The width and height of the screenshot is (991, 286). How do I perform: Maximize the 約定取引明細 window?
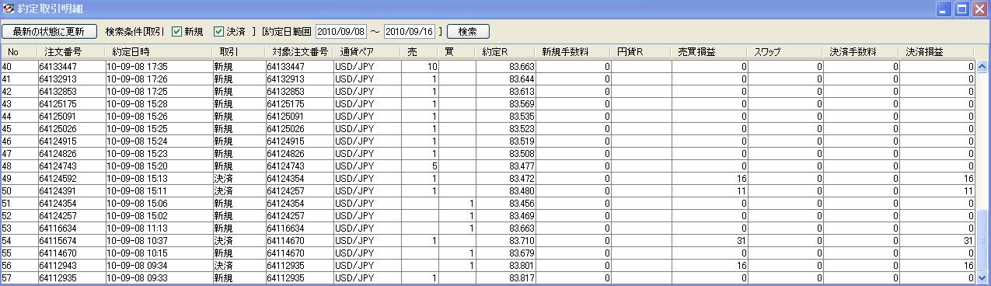tap(962, 9)
